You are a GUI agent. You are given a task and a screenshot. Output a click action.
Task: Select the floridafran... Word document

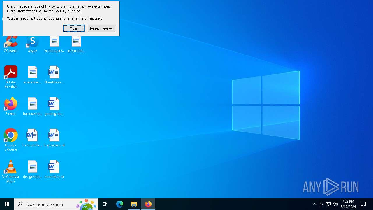54,75
